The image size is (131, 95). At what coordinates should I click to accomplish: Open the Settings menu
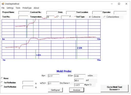coord(10,8)
